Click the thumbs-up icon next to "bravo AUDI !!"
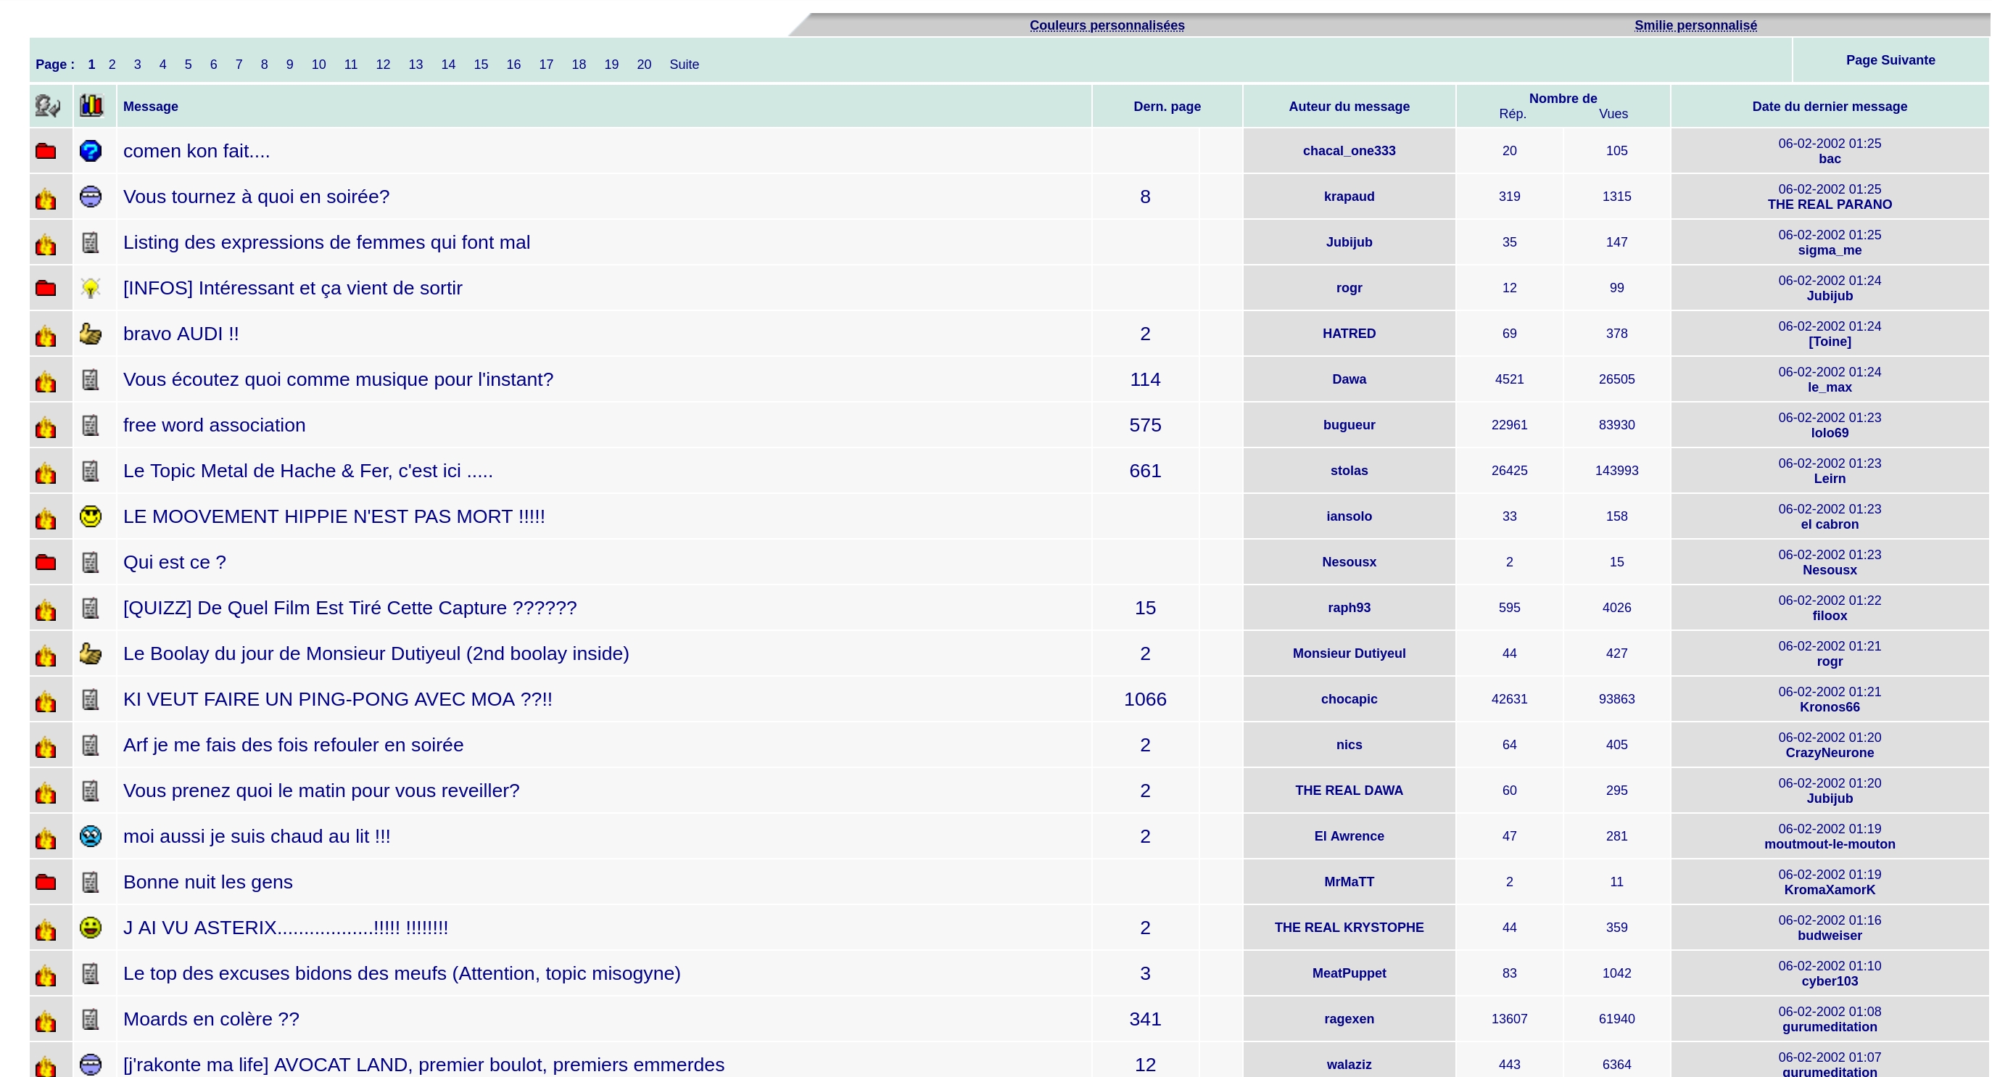 (91, 333)
